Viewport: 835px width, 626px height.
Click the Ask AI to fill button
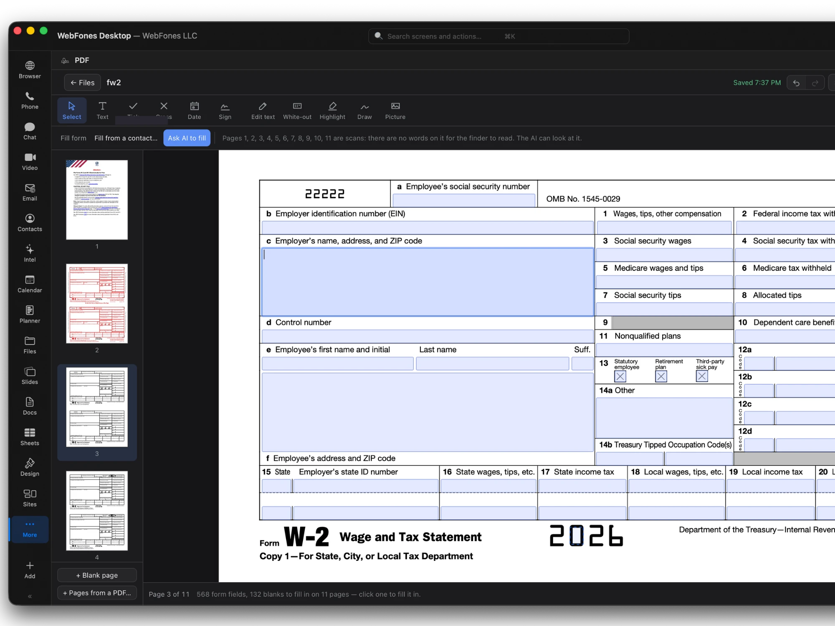tap(187, 138)
